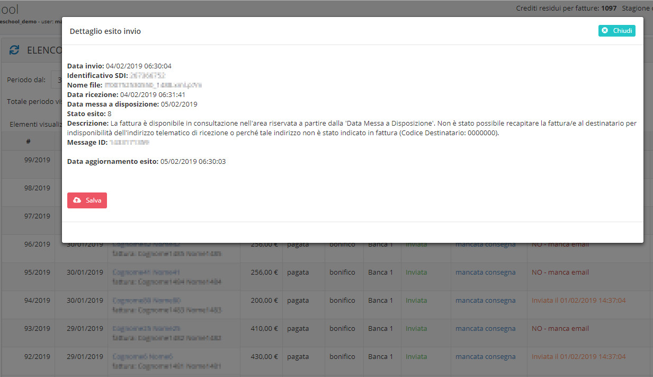Click the 'Inviata' status in row 93/2019
The image size is (653, 377).
(x=416, y=329)
